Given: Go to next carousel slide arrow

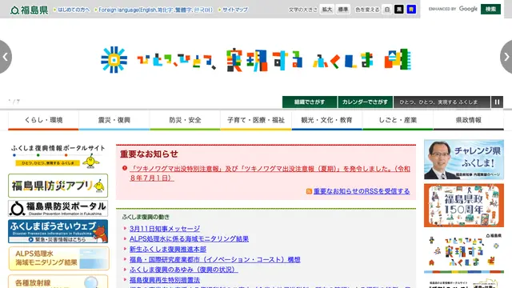Looking at the screenshot, I should [506, 57].
